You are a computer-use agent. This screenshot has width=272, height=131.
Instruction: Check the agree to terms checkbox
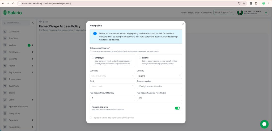91,117
